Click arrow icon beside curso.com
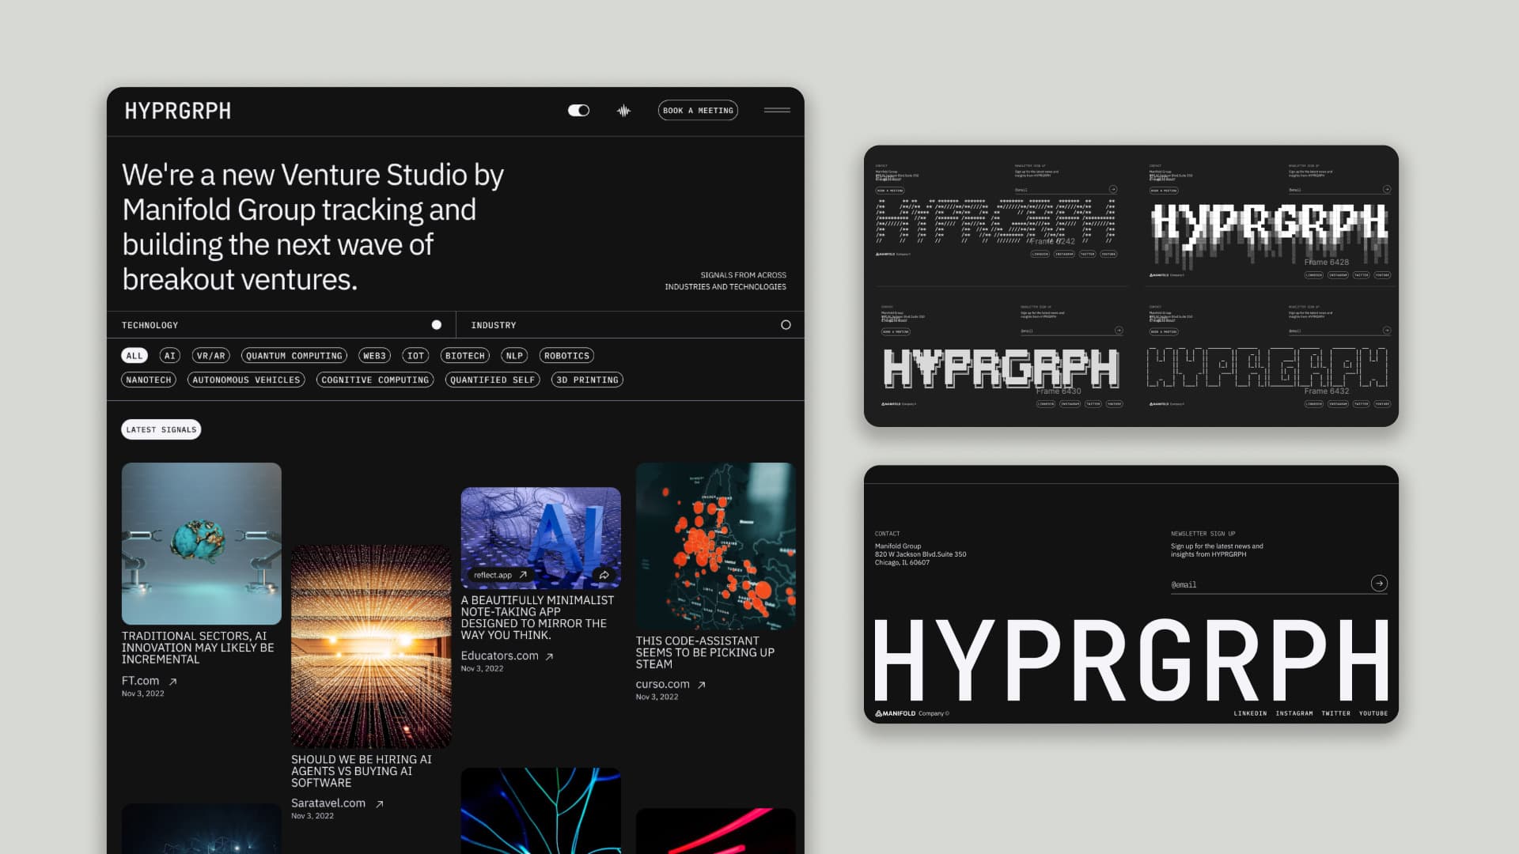1519x854 pixels. (x=701, y=685)
